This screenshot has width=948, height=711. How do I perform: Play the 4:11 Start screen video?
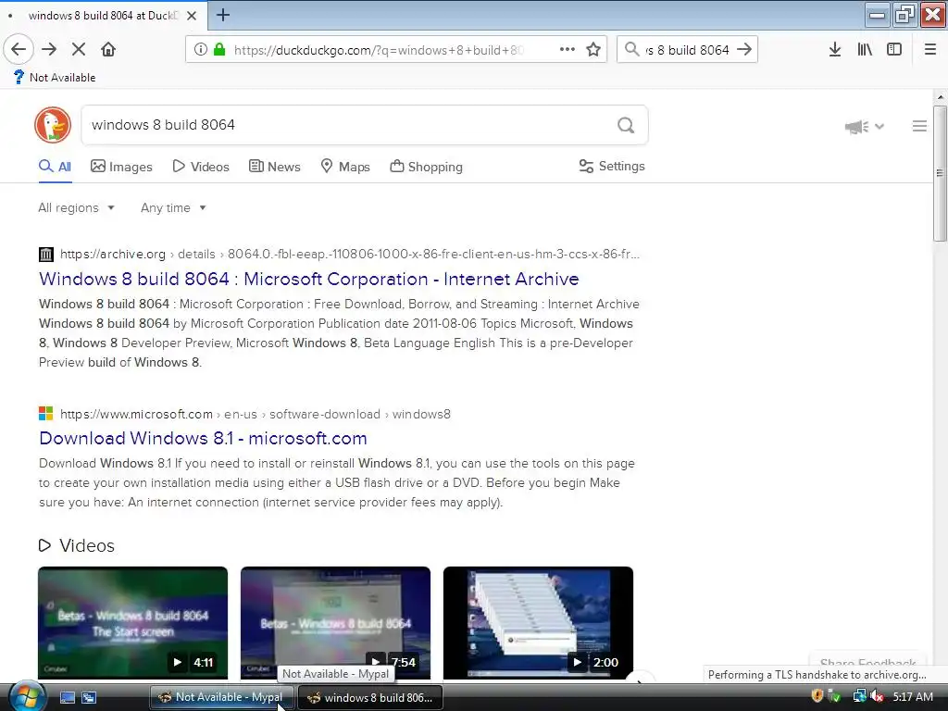[x=133, y=623]
